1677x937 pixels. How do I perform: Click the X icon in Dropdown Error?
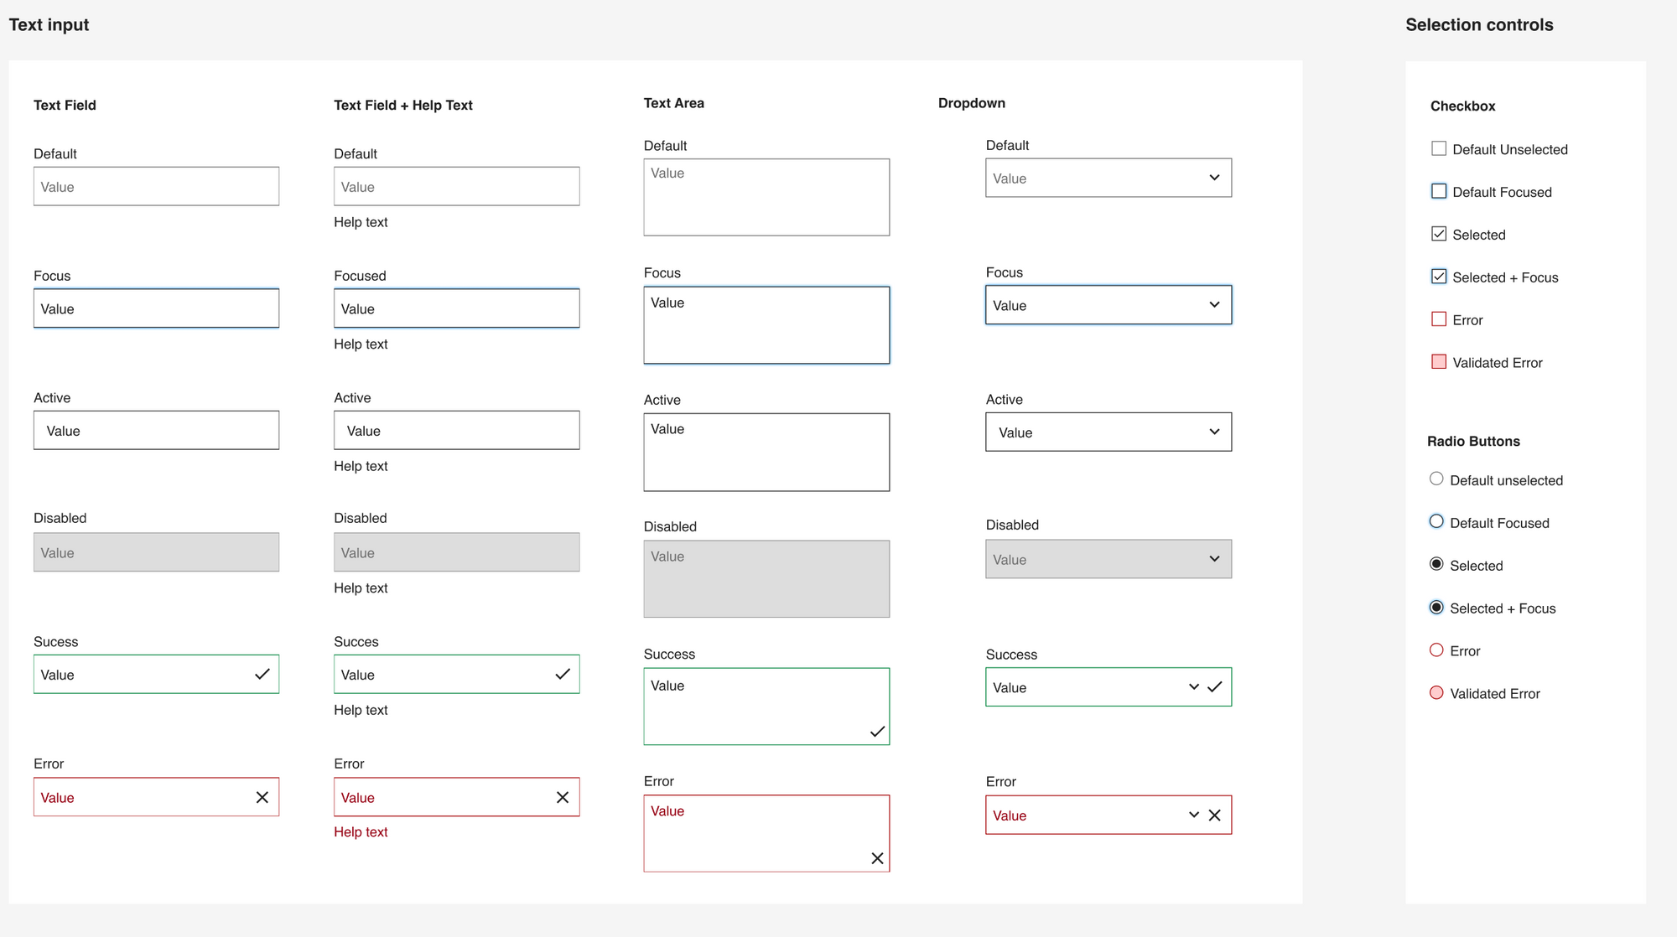pyautogui.click(x=1215, y=815)
